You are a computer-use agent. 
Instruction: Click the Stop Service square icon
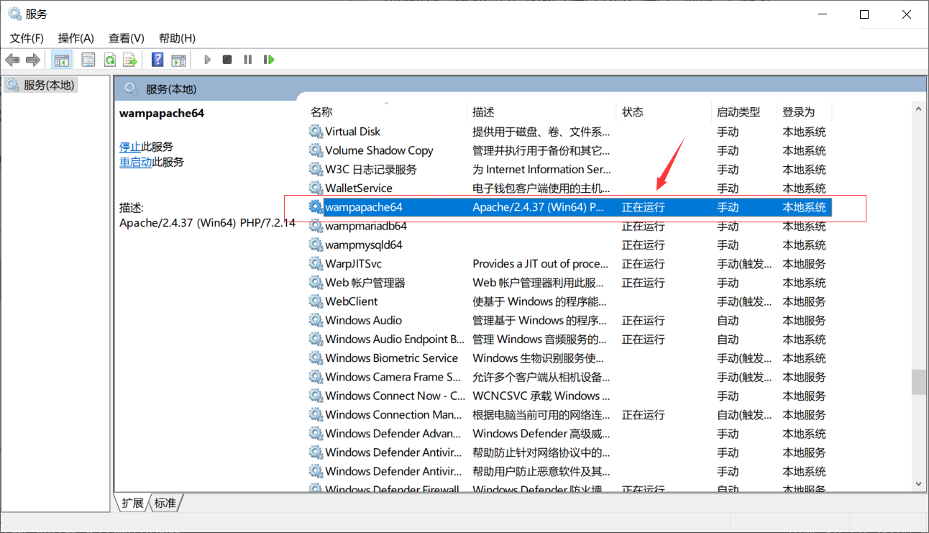[227, 60]
